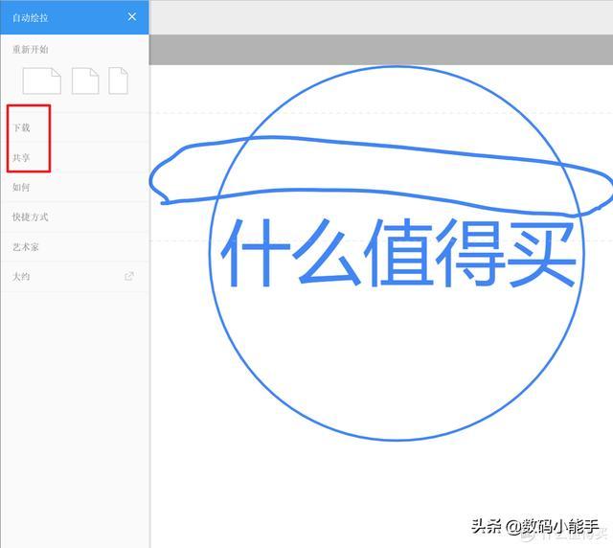Click the 重新开始 start over label
The width and height of the screenshot is (613, 548).
pos(31,49)
